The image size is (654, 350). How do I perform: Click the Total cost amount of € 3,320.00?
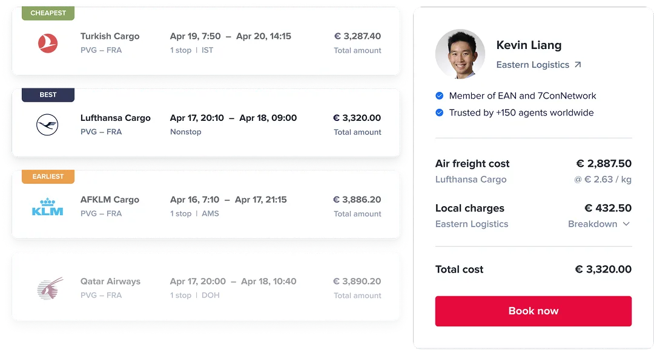coord(603,269)
